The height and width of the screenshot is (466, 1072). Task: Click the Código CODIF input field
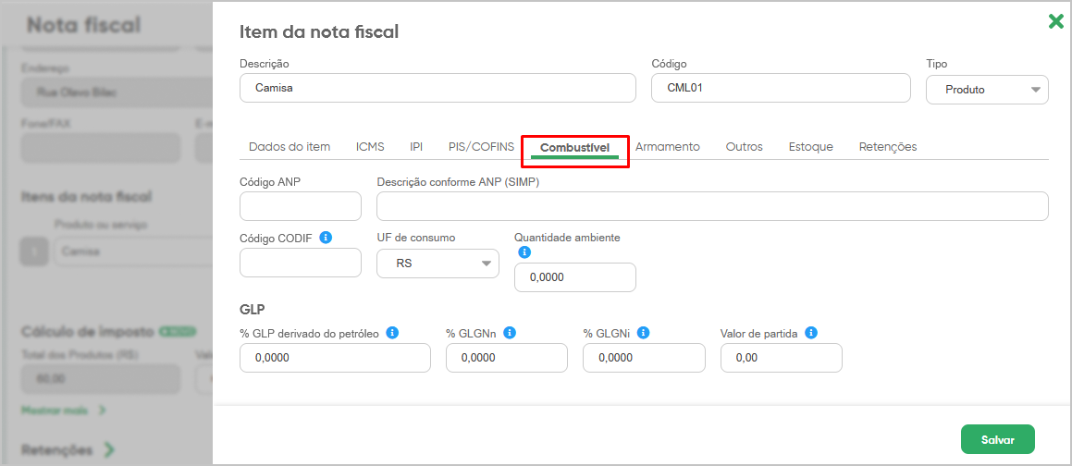[300, 263]
